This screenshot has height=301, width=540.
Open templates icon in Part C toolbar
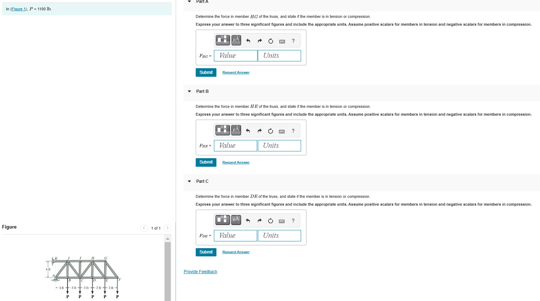[222, 220]
